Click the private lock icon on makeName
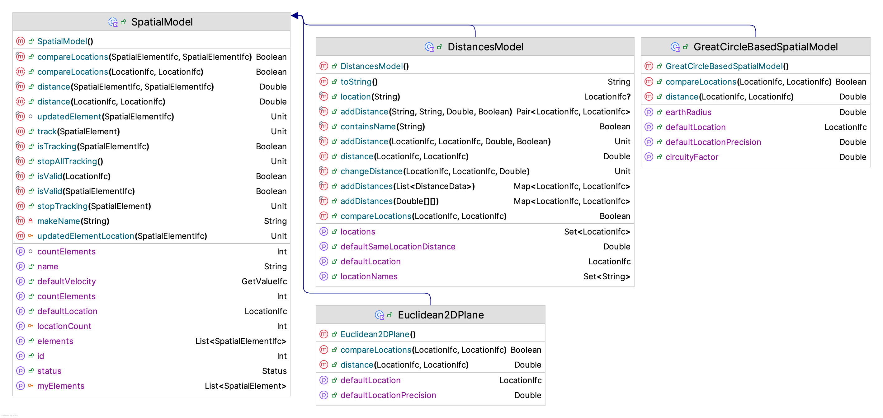883x418 pixels. (x=31, y=221)
